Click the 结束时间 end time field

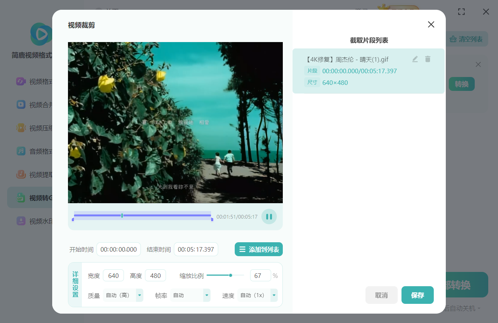(196, 249)
